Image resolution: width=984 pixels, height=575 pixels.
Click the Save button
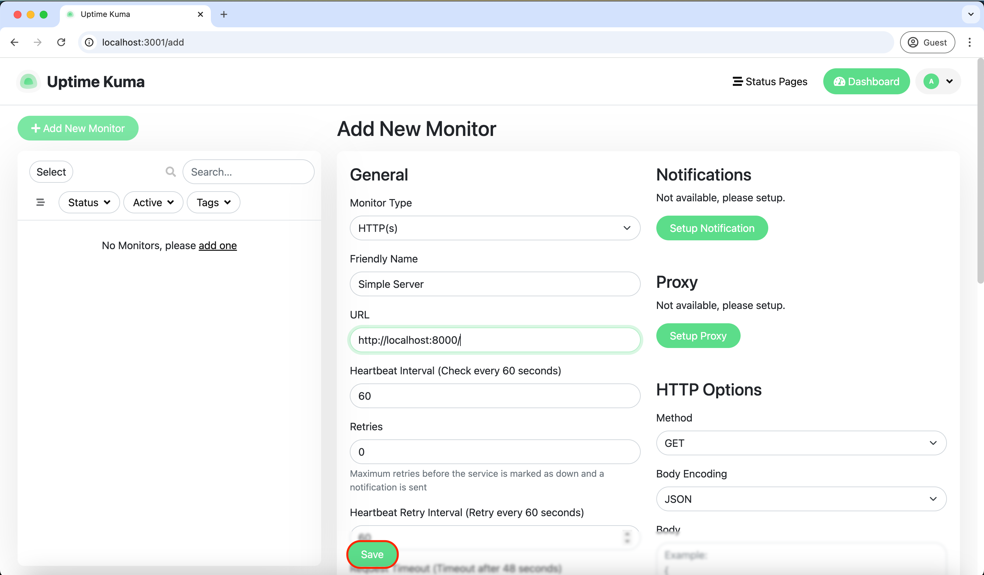(x=372, y=554)
